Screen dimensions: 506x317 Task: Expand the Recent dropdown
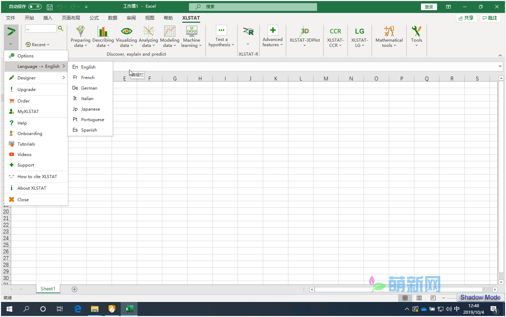point(37,44)
